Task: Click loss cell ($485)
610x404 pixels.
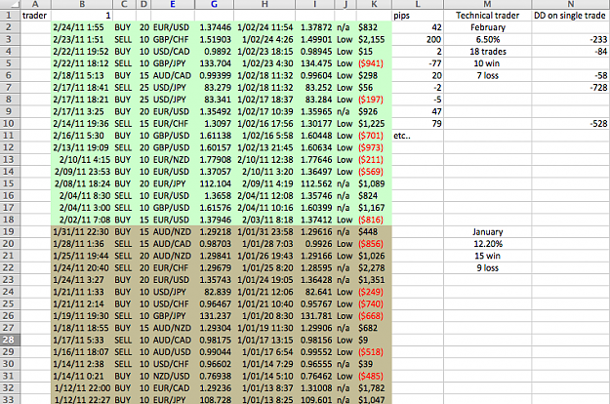Action: pyautogui.click(x=374, y=376)
